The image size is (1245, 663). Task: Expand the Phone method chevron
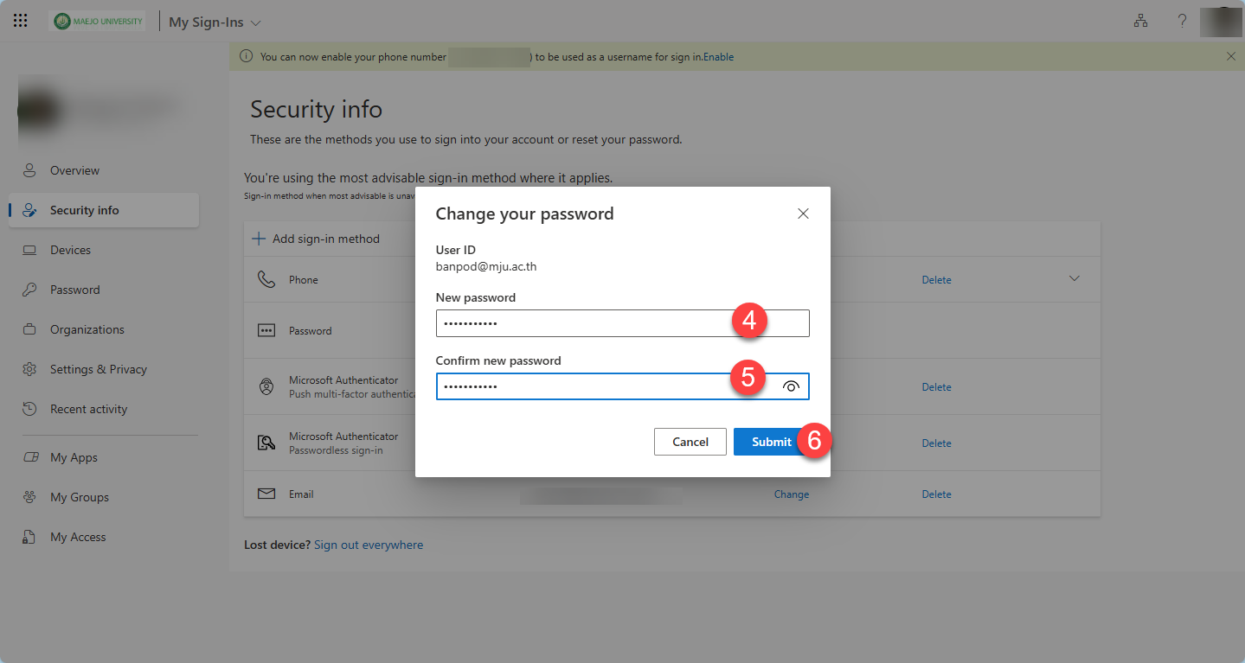tap(1075, 278)
